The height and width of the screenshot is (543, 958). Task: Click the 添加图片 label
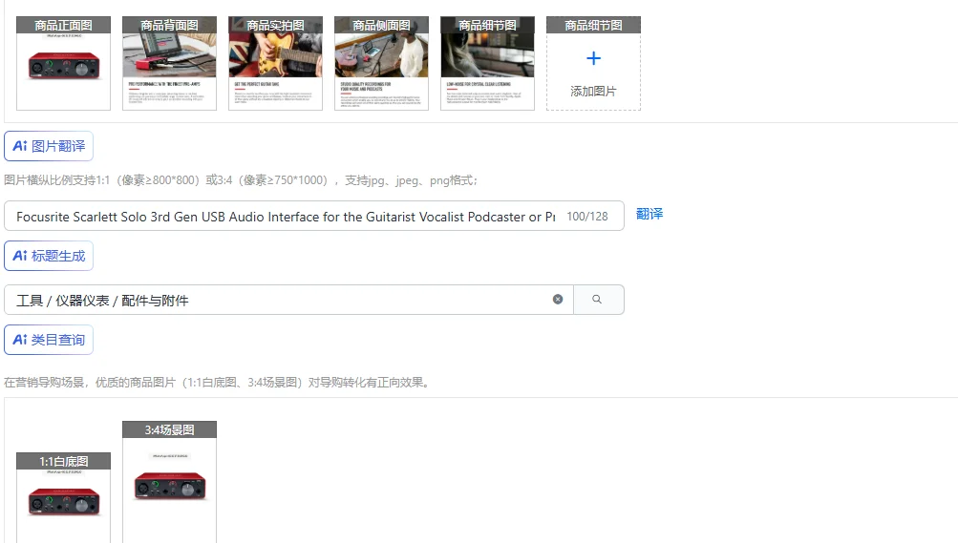[x=593, y=92]
